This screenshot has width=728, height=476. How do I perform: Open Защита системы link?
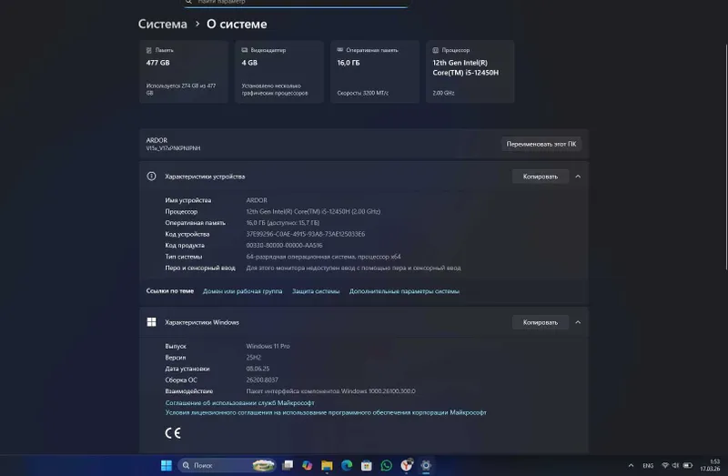tap(316, 291)
